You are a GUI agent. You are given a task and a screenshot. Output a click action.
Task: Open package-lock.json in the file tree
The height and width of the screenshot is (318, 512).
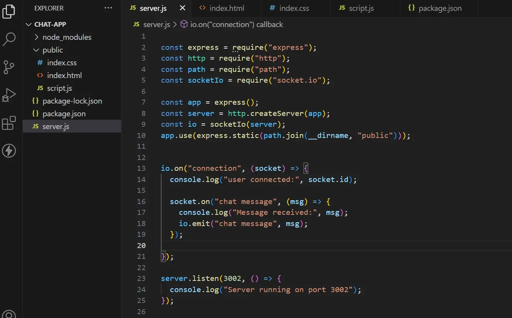coord(72,101)
